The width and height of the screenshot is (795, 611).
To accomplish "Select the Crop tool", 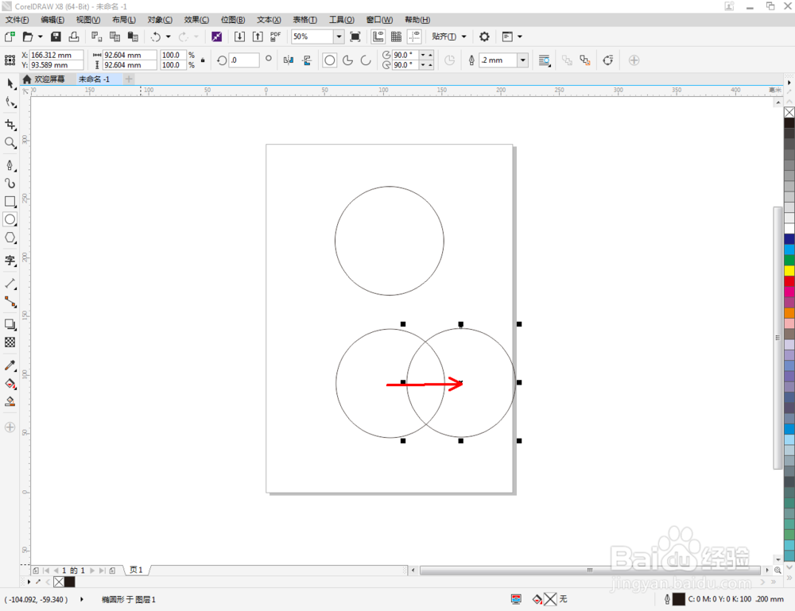I will (x=10, y=125).
